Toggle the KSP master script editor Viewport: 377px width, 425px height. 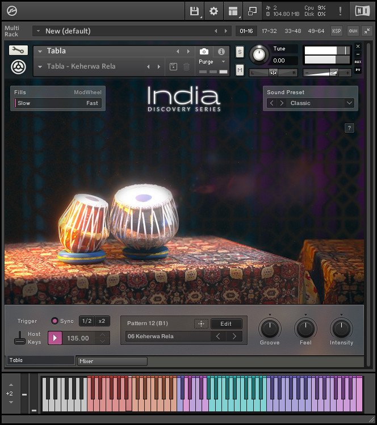(x=336, y=31)
